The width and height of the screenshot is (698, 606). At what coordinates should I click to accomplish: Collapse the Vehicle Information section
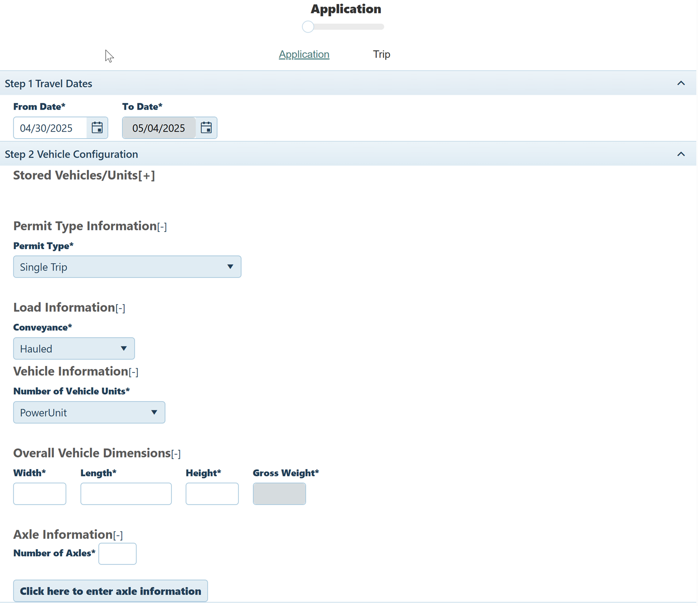point(133,372)
